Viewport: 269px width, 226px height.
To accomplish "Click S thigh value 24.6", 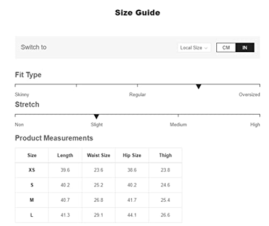I will click(165, 185).
